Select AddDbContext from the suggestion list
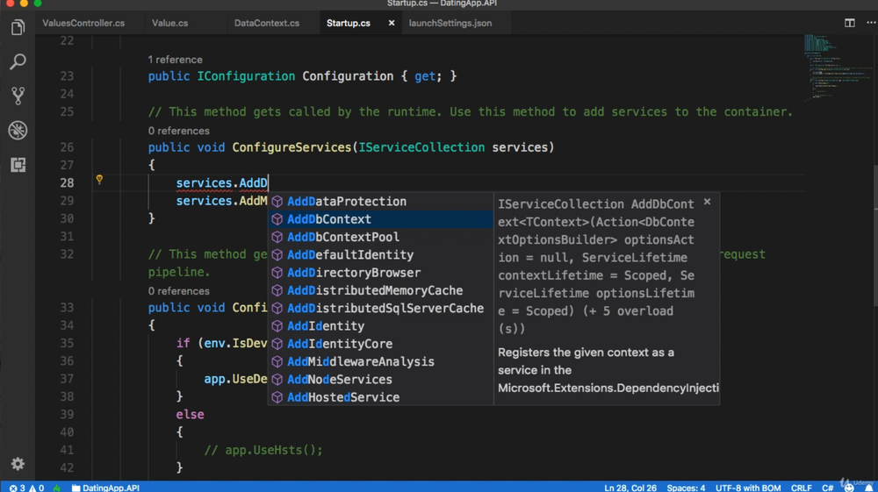The width and height of the screenshot is (878, 492). 329,219
